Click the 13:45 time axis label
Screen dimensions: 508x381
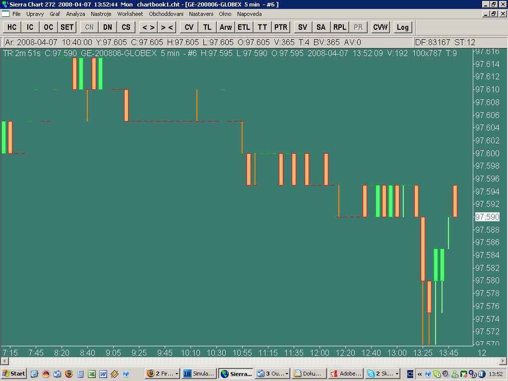point(448,353)
